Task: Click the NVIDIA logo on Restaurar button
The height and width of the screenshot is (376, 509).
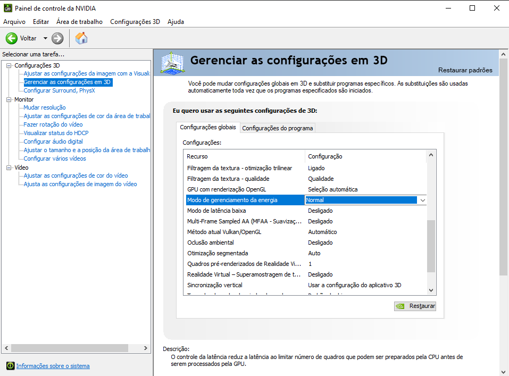Action: click(x=400, y=306)
